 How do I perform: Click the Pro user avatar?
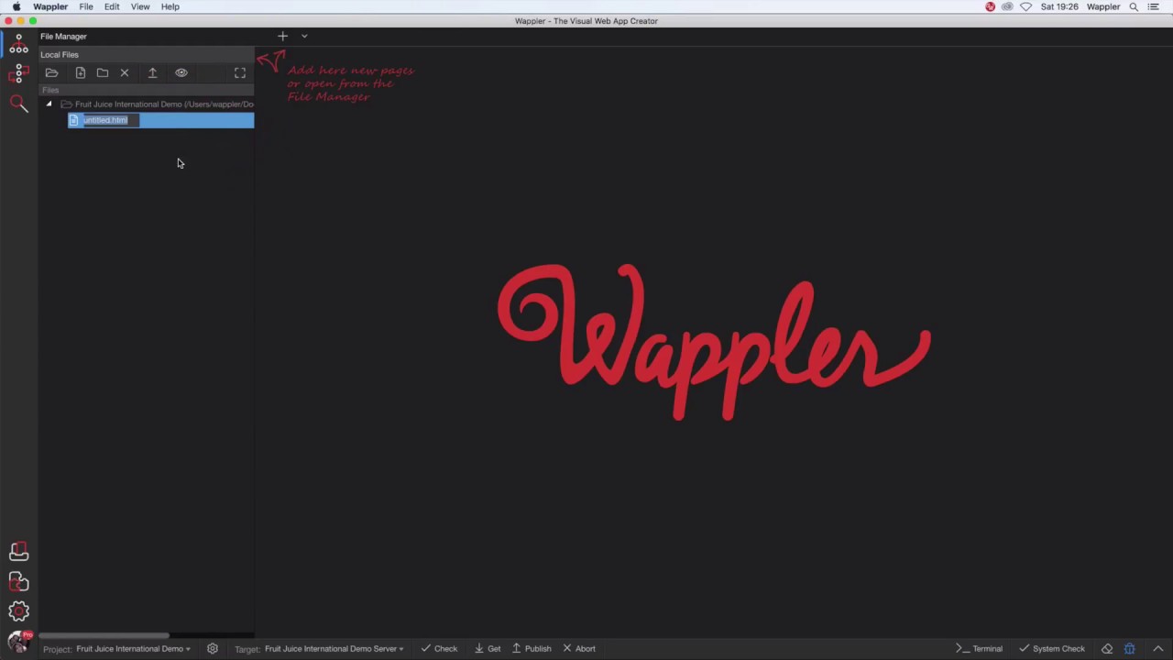pyautogui.click(x=18, y=642)
